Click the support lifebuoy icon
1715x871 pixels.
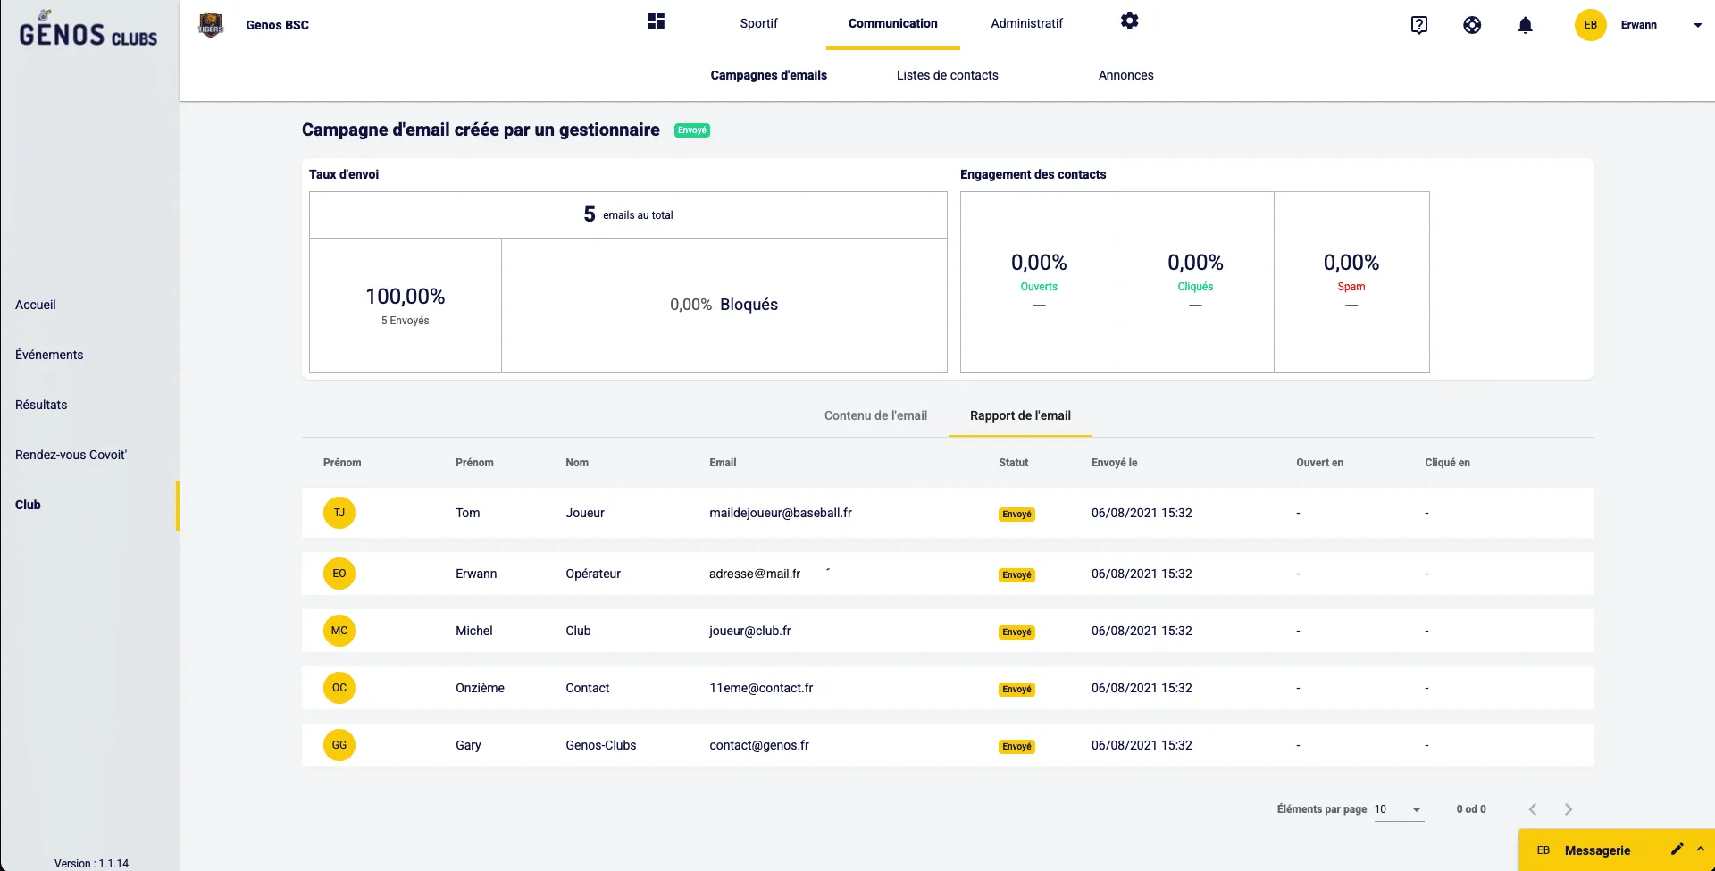(1472, 25)
